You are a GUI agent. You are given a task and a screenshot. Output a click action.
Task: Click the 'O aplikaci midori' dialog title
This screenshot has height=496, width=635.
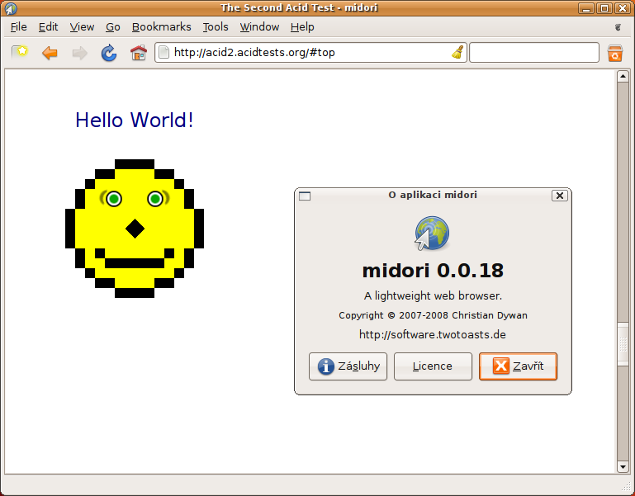coord(433,195)
